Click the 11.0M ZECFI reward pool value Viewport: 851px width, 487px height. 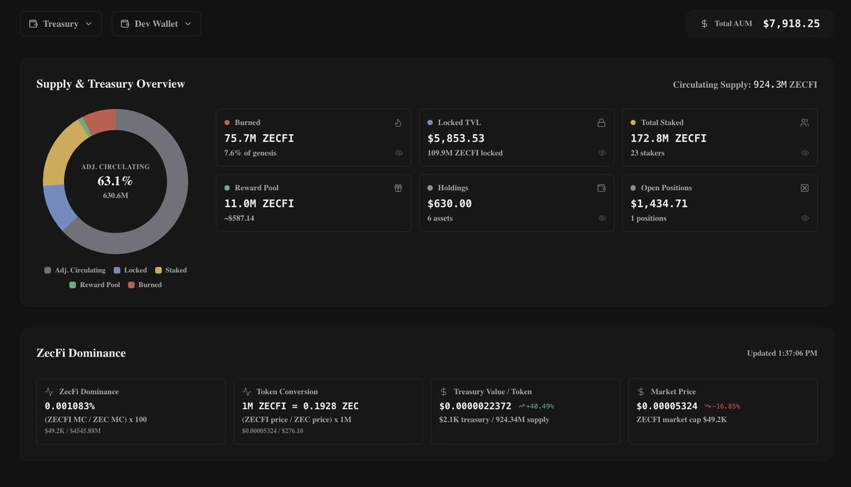tap(259, 203)
